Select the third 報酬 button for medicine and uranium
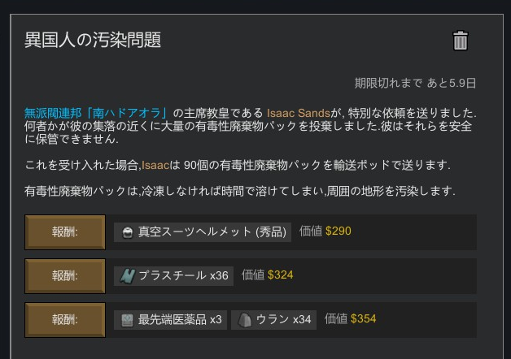Image resolution: width=511 pixels, height=359 pixels. click(x=65, y=320)
